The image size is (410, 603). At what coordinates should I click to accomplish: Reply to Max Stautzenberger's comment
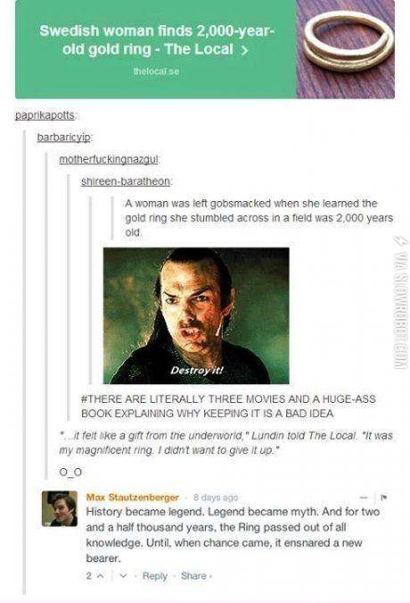[154, 575]
